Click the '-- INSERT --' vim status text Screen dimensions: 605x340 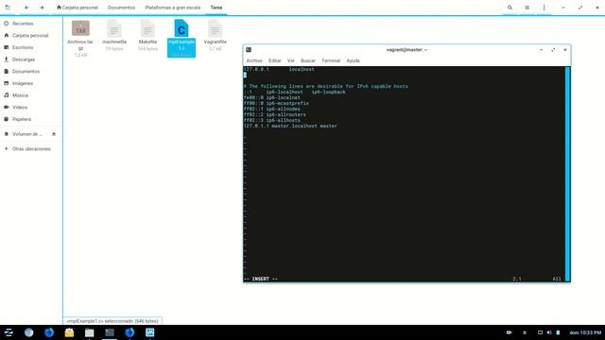pyautogui.click(x=261, y=279)
